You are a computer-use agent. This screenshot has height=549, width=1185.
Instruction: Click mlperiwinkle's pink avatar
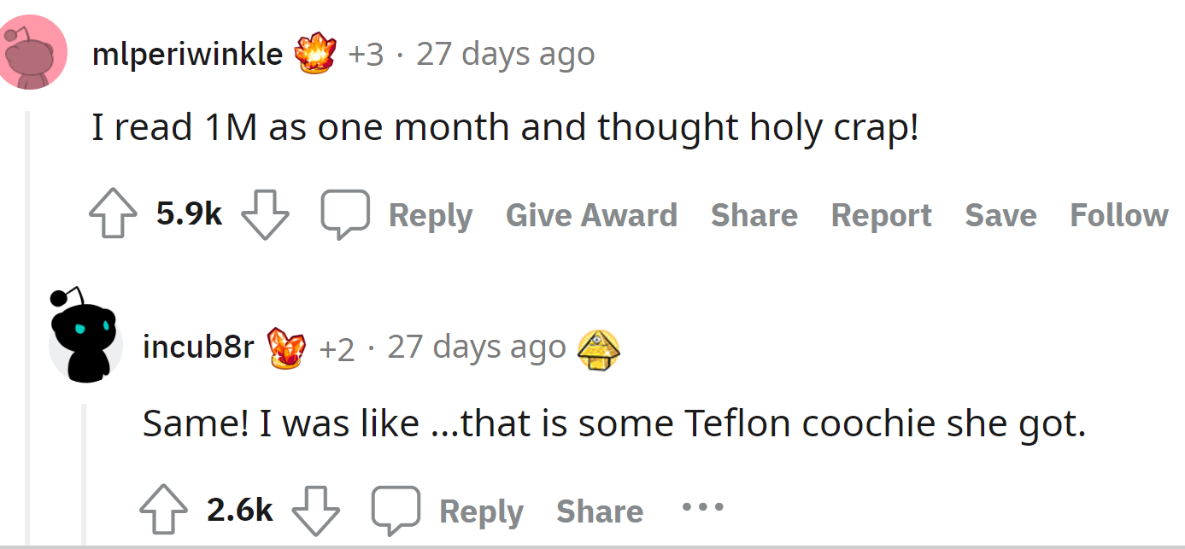pos(32,52)
